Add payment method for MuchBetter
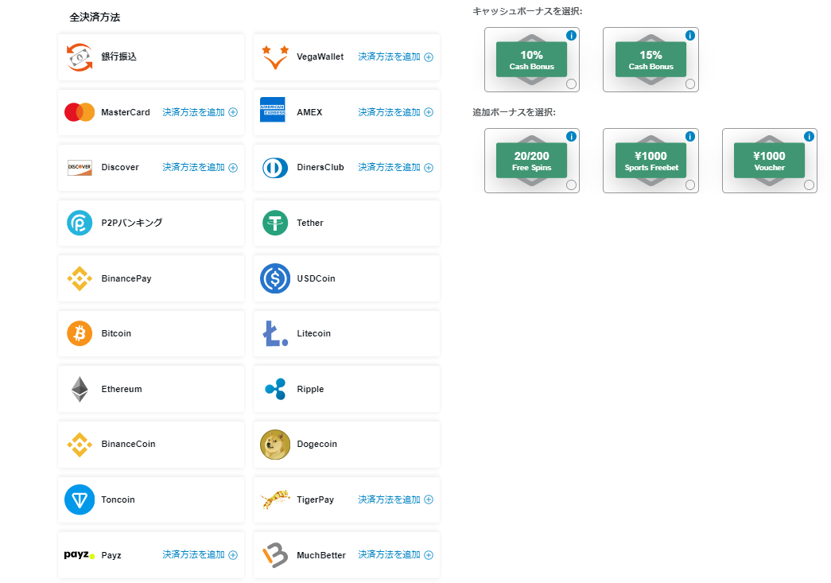This screenshot has height=583, width=831. 396,555
